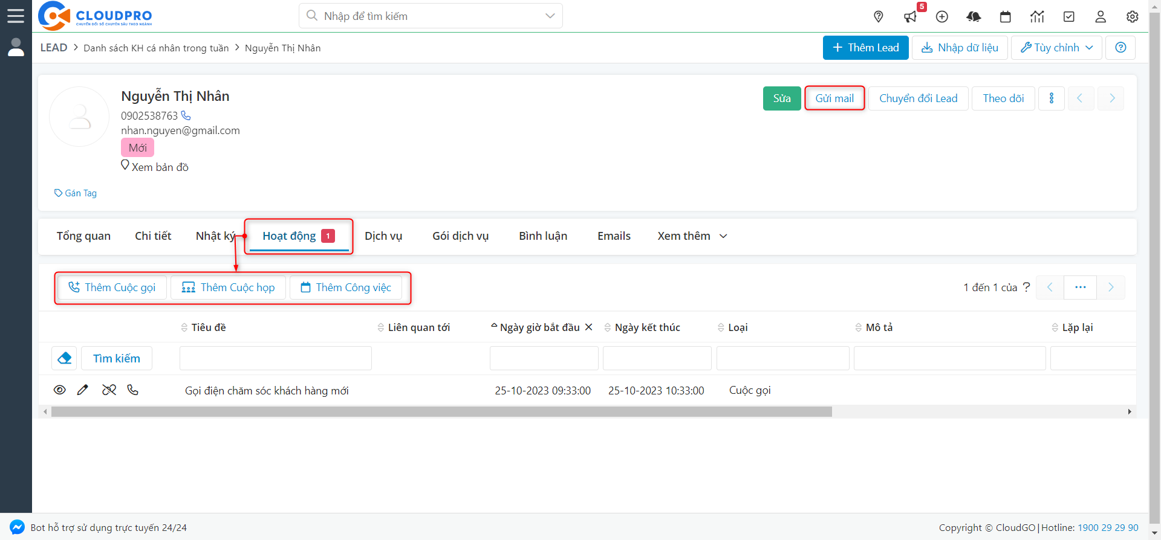Open the settings gear icon
Screen dimensions: 1161x540
pyautogui.click(x=1133, y=16)
